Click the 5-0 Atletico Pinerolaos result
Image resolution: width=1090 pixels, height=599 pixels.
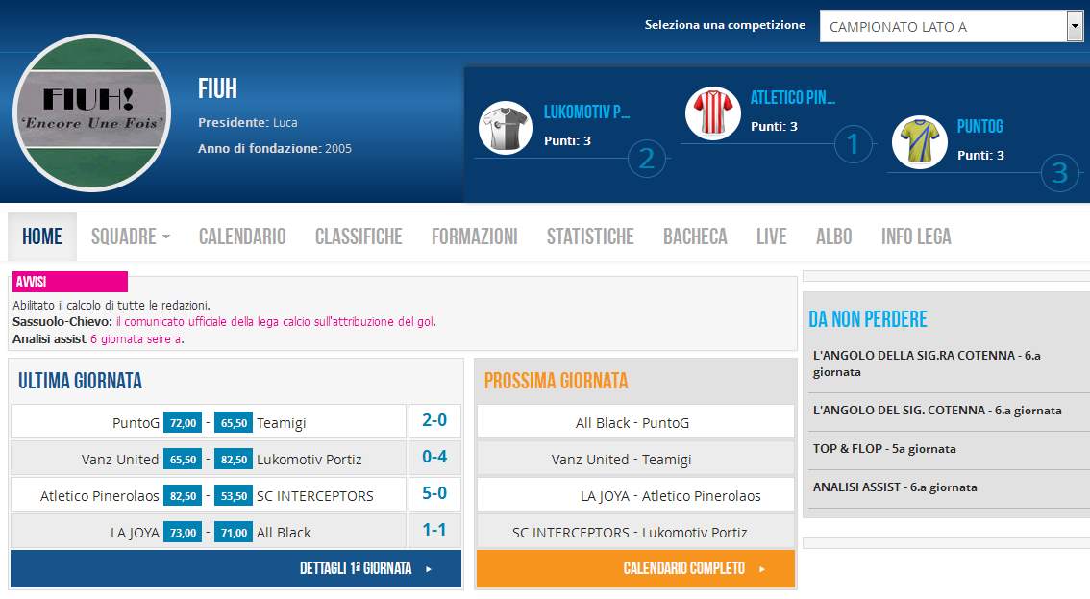[434, 495]
